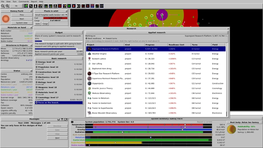The image size is (263, 148).
Task: Open the Report menu
Action: click(34, 1)
